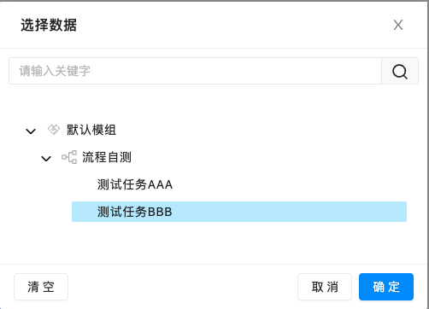The height and width of the screenshot is (309, 429).
Task: Click the 取消 cancel button
Action: coord(325,287)
